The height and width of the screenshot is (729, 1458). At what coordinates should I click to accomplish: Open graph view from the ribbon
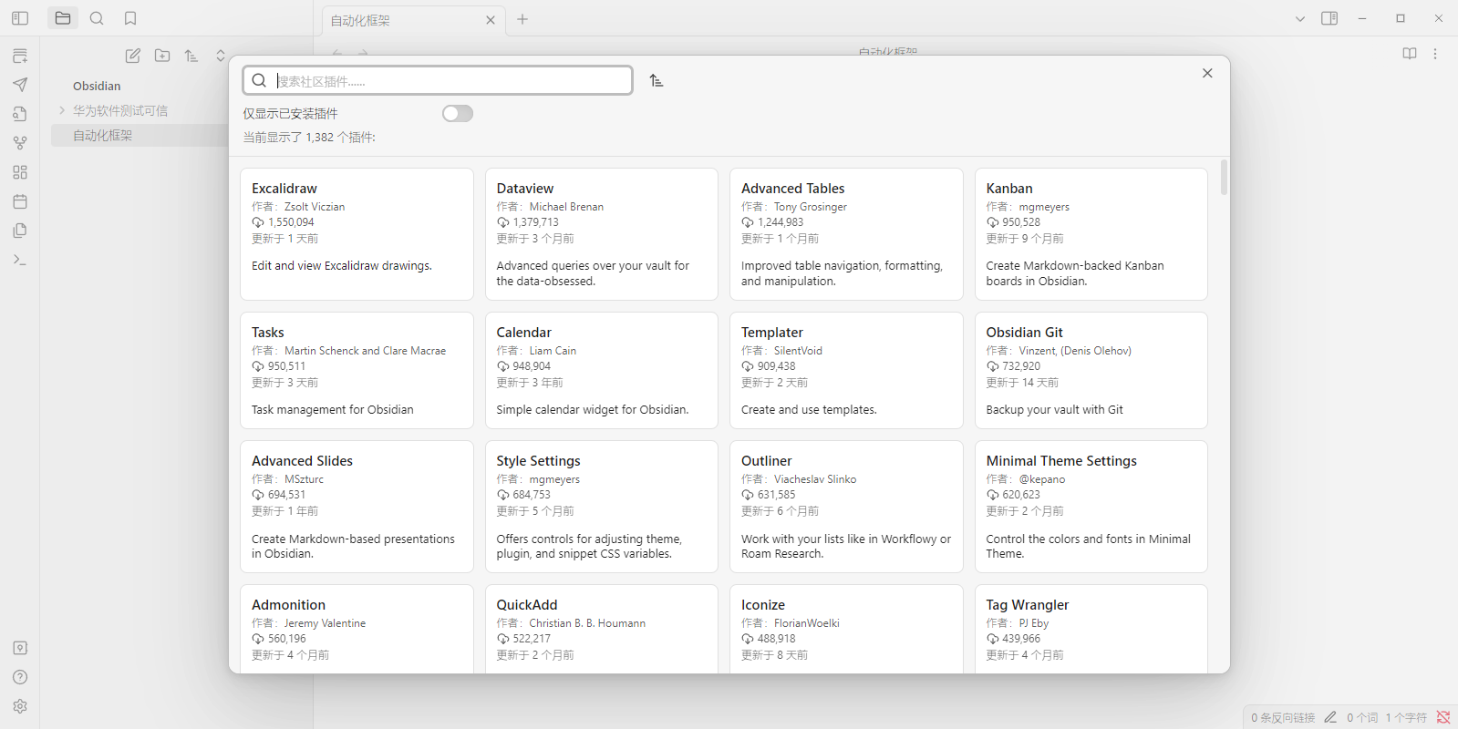[20, 143]
